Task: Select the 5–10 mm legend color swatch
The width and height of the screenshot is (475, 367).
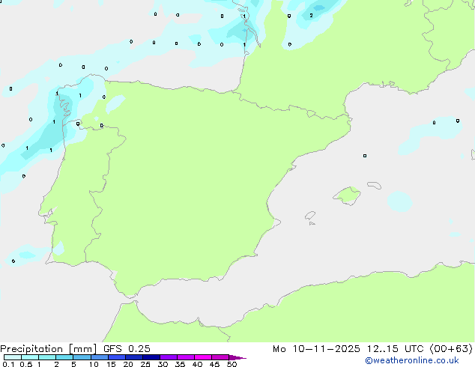Action: pyautogui.click(x=82, y=357)
